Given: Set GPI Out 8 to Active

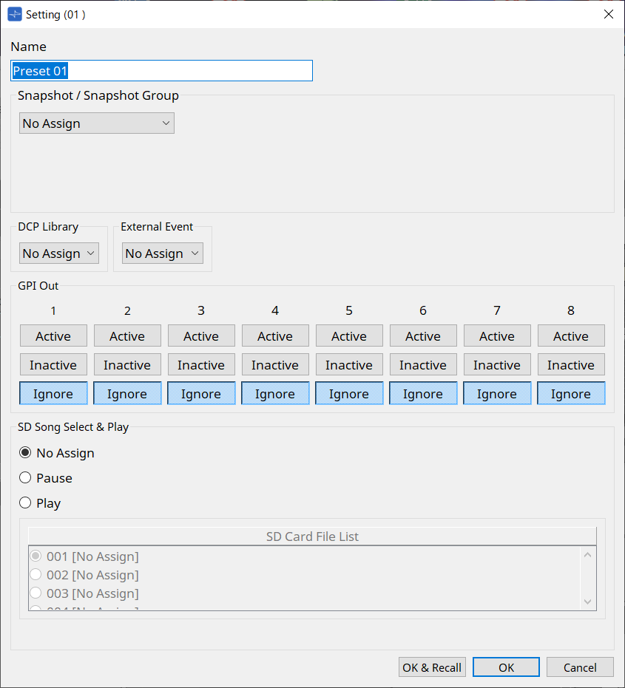Looking at the screenshot, I should (x=570, y=336).
